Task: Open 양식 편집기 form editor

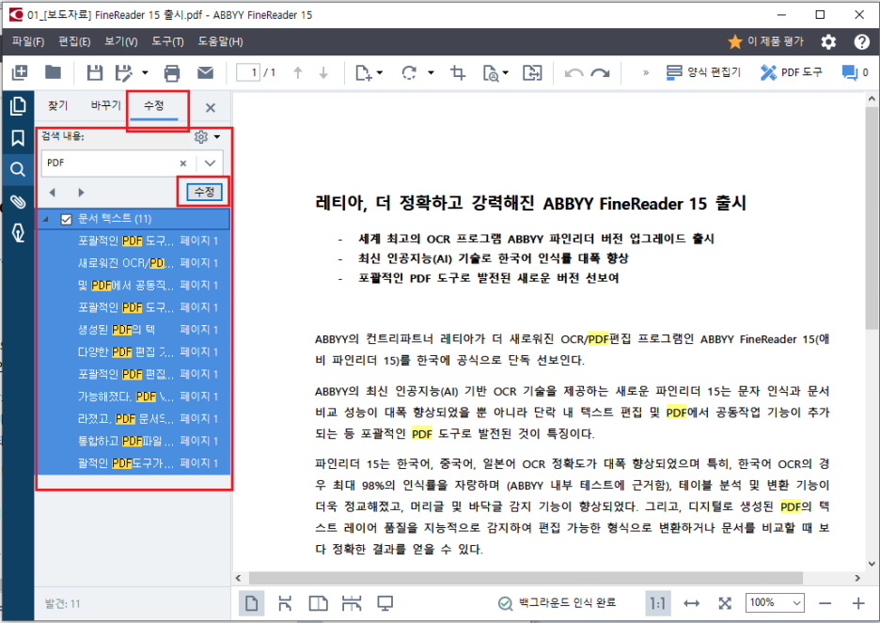Action: pyautogui.click(x=703, y=72)
